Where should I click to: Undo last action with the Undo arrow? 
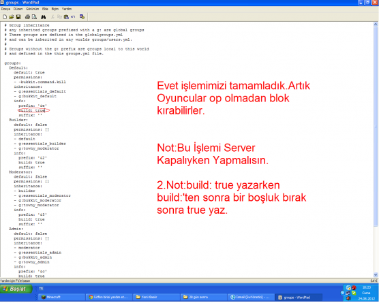[73, 17]
